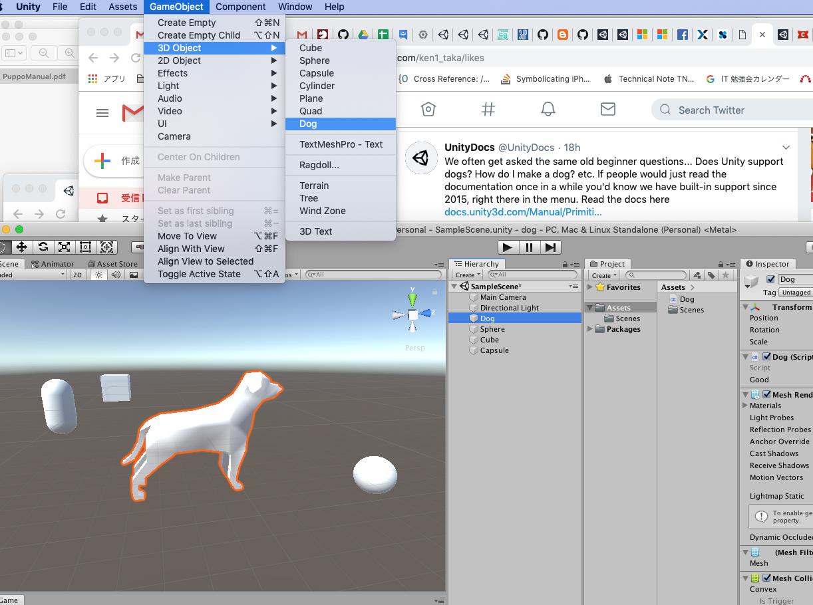Choose Ragdoll... from the submenu
Image resolution: width=813 pixels, height=605 pixels.
[341, 165]
